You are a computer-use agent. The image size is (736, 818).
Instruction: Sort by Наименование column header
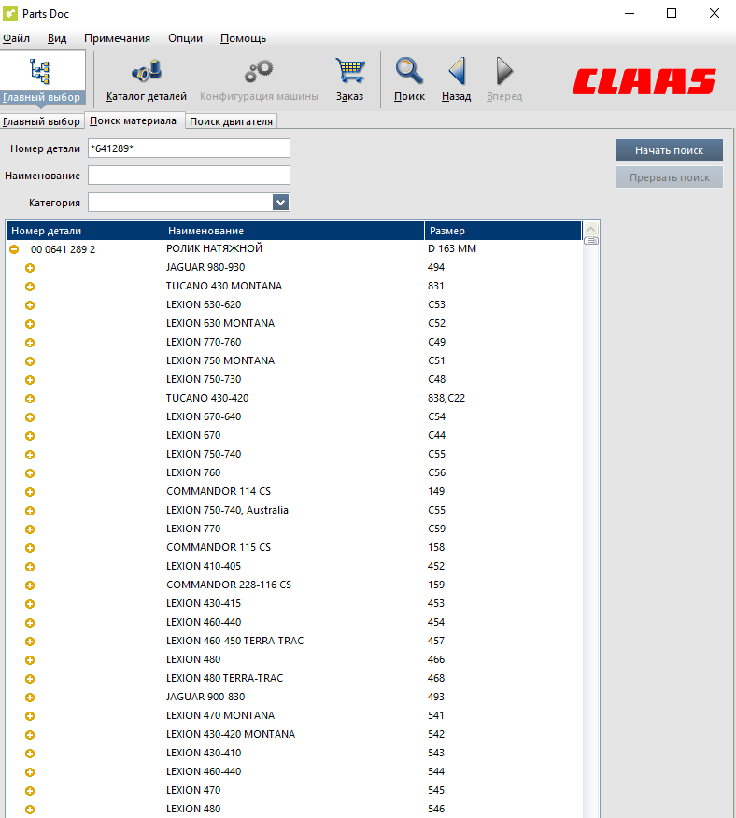pos(293,231)
